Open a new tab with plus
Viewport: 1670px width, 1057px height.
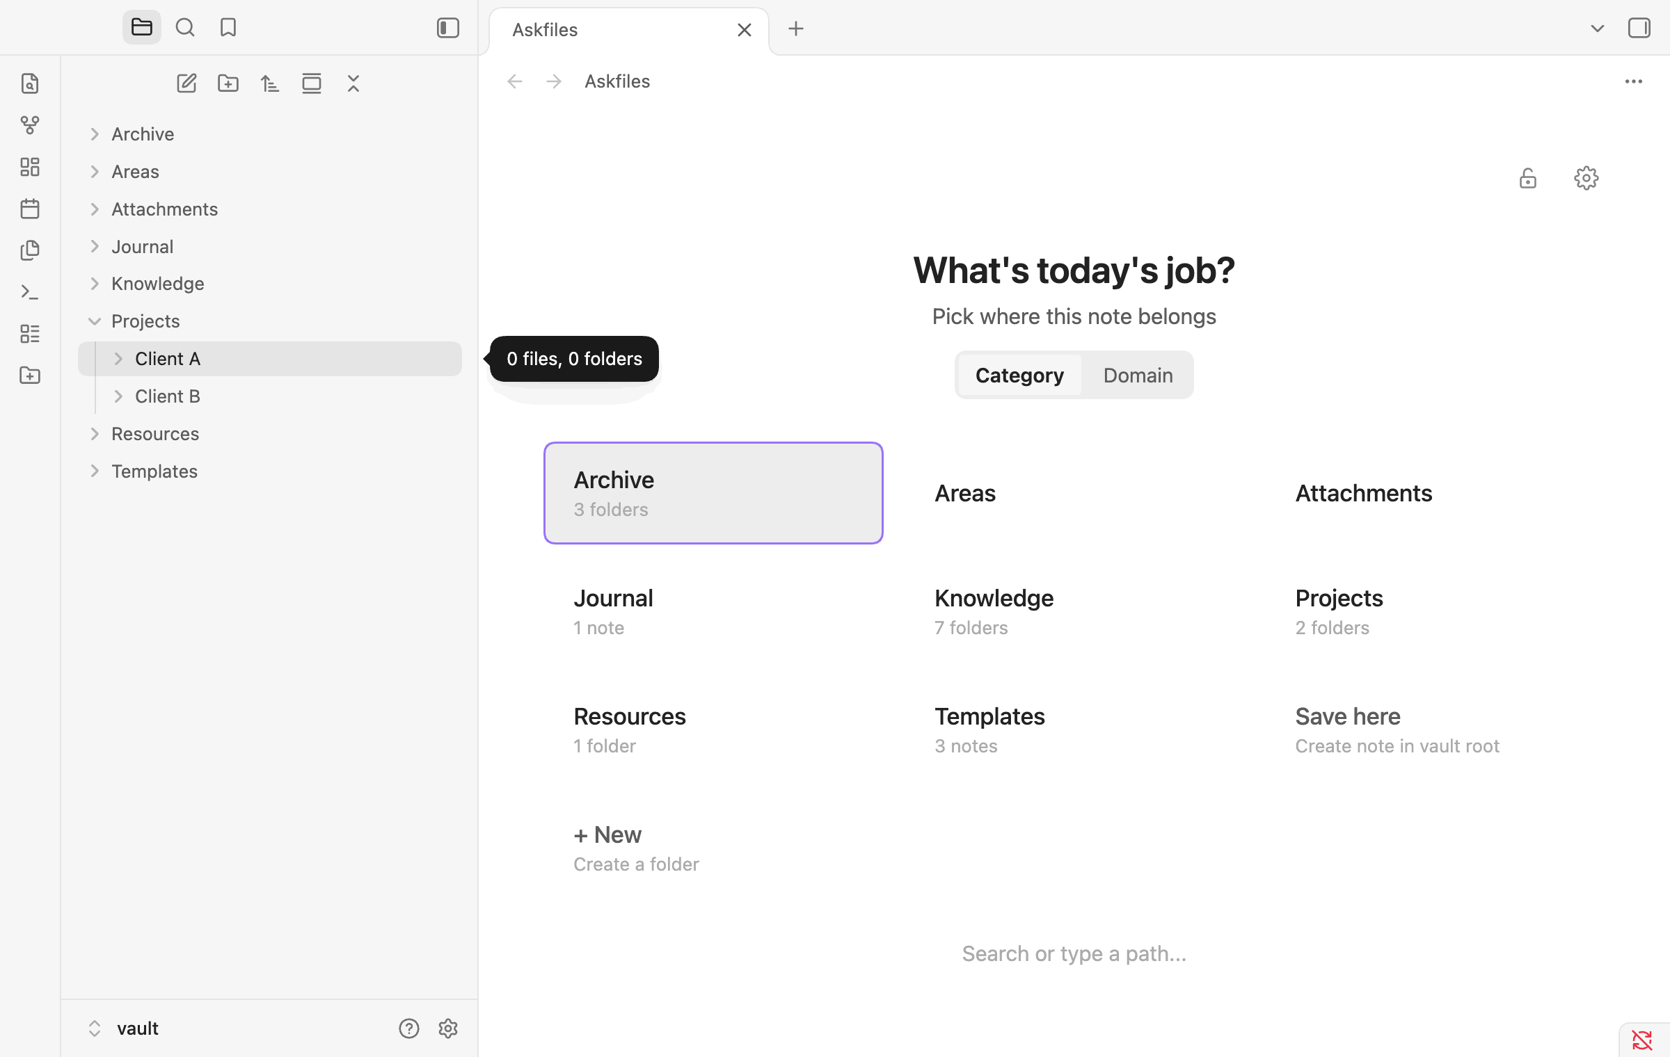coord(796,29)
